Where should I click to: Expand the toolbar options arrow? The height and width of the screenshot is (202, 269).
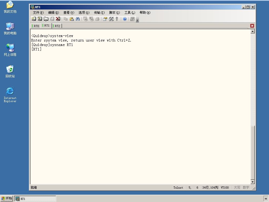coord(137,20)
